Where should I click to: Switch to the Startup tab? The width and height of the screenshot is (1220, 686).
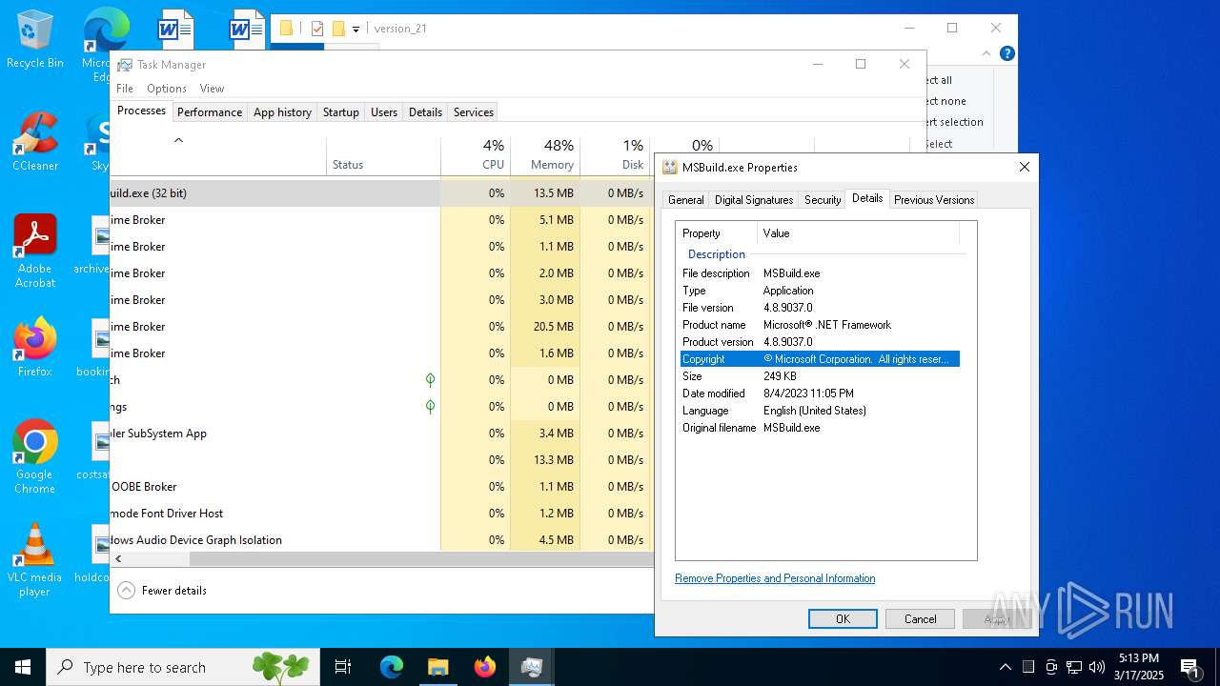[340, 112]
